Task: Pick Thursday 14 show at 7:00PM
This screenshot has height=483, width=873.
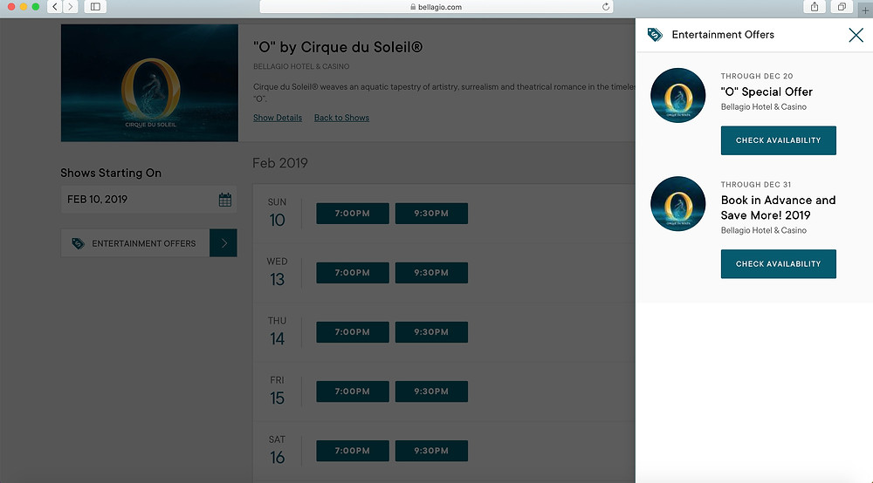Action: point(353,332)
